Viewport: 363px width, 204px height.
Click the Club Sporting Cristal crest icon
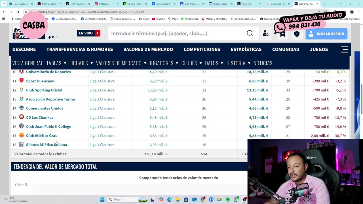22,90
